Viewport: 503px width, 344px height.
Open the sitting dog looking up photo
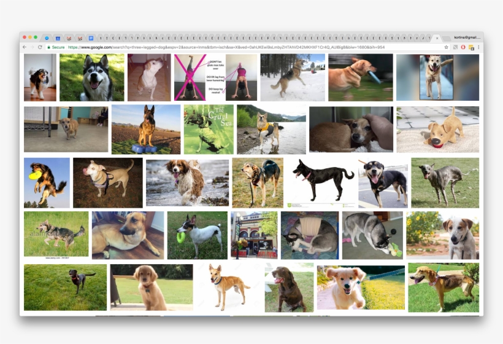149,77
